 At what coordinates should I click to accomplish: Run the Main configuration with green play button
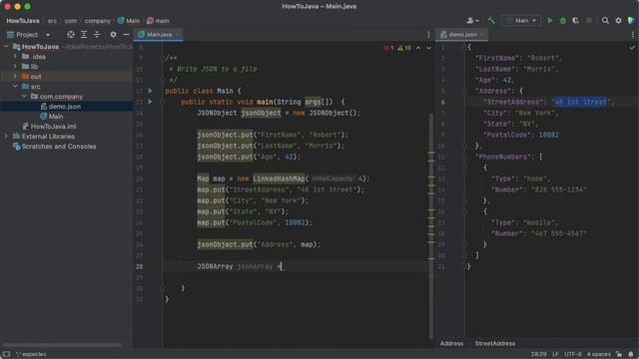(x=550, y=20)
